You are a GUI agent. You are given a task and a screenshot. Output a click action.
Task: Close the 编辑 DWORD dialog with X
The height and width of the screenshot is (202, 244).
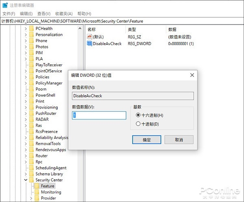[x=192, y=75]
